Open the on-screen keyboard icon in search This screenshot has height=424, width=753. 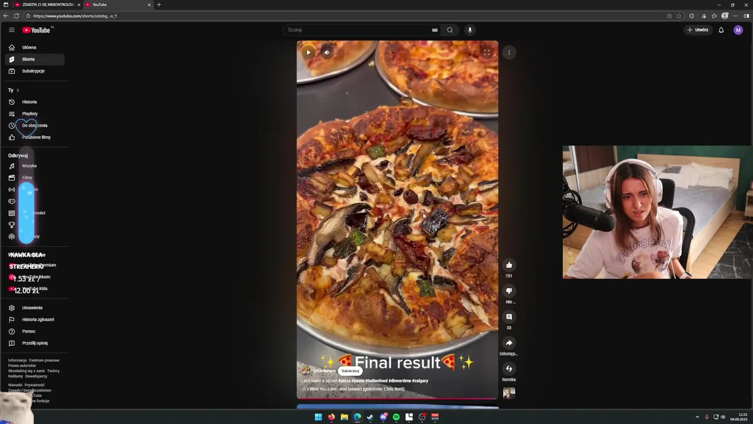click(x=435, y=30)
